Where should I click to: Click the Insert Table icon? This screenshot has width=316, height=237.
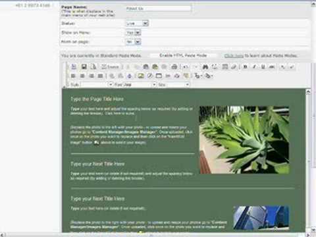[x=159, y=76]
